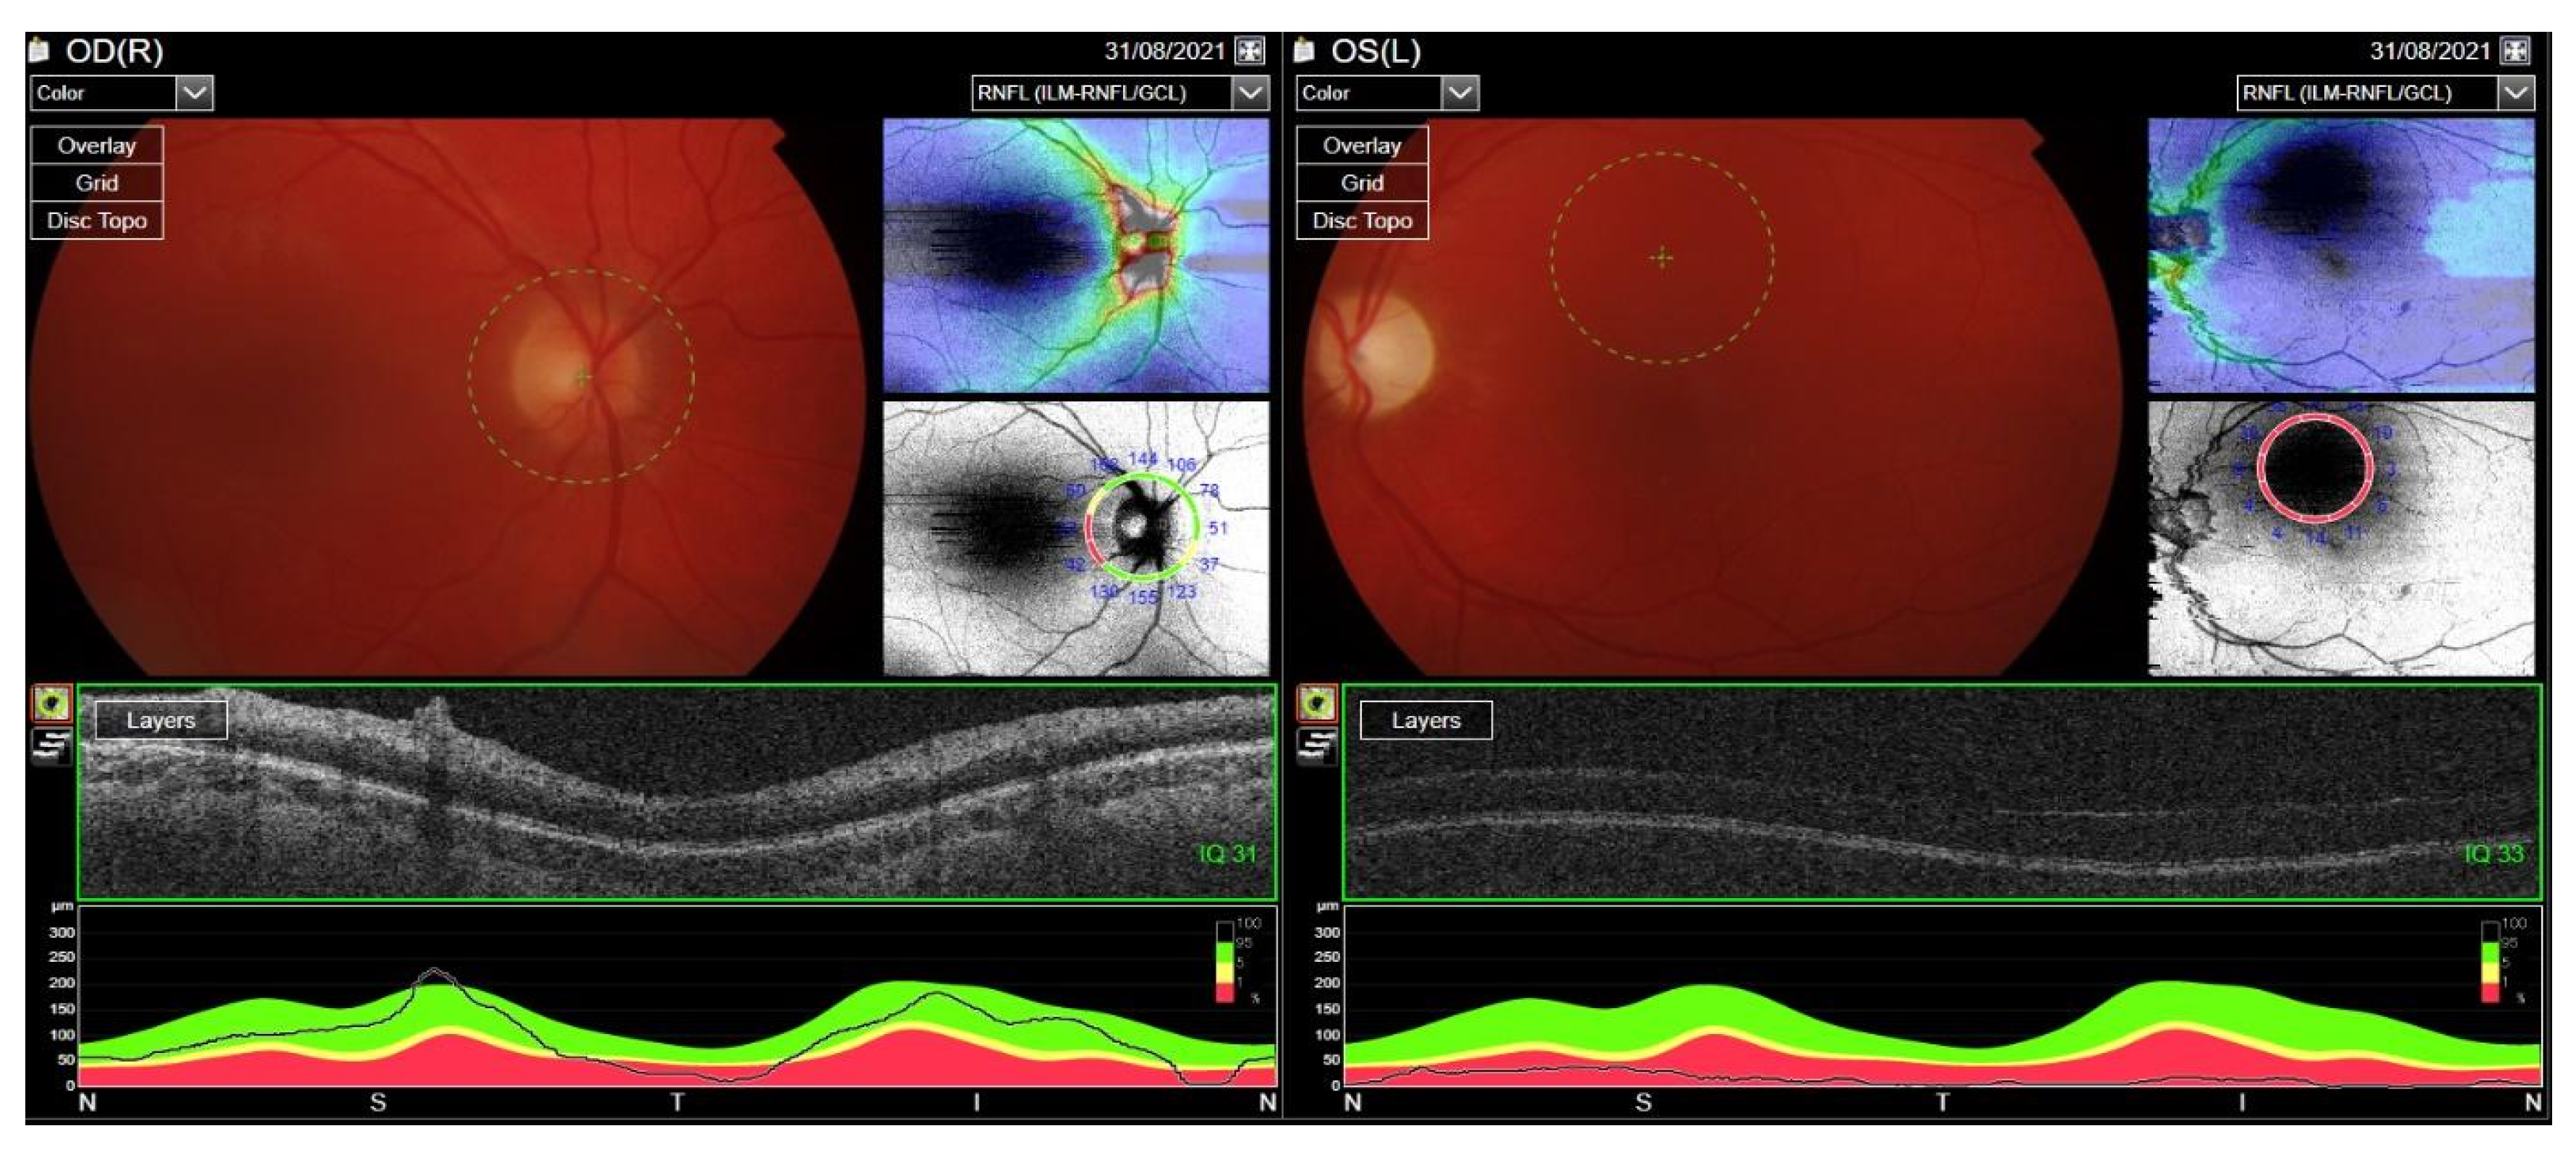
Task: Click expand icon beside OD(R) date
Action: tap(1250, 51)
